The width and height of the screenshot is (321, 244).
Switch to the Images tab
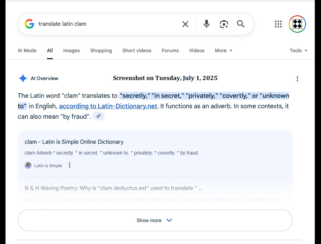[x=71, y=50]
